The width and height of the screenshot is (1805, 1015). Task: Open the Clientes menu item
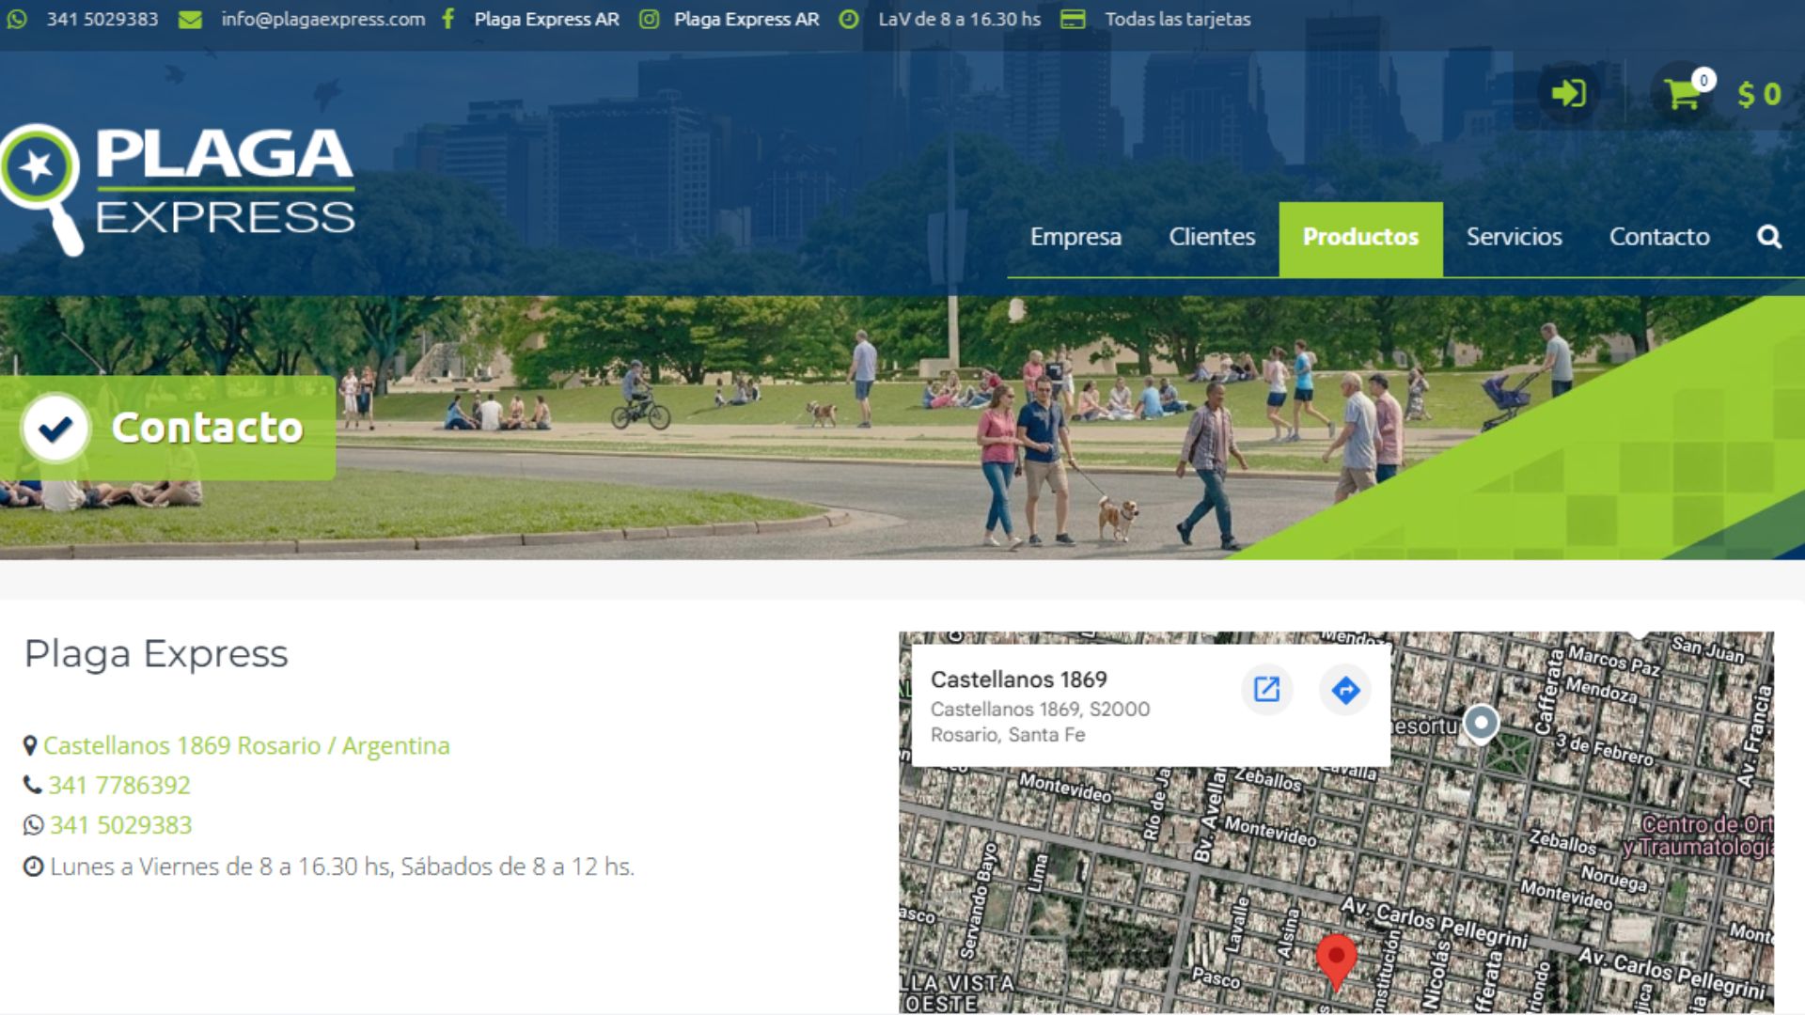coord(1212,237)
